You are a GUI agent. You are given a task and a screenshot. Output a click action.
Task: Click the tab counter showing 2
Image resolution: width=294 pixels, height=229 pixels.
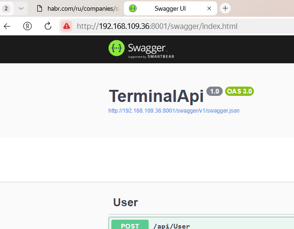[6, 8]
